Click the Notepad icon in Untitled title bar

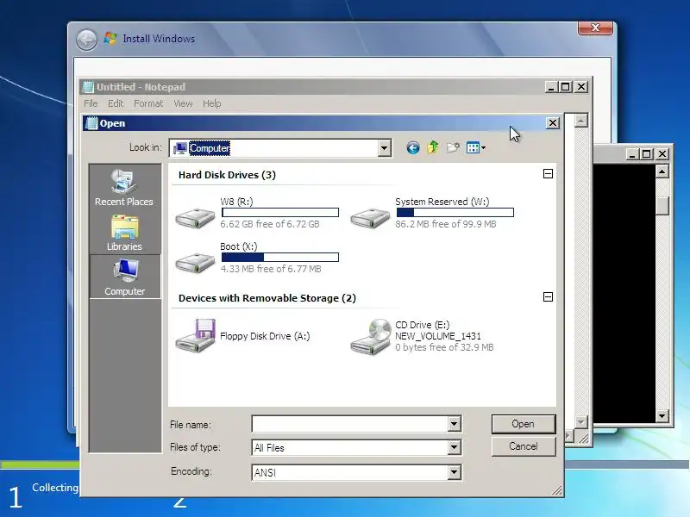[89, 87]
